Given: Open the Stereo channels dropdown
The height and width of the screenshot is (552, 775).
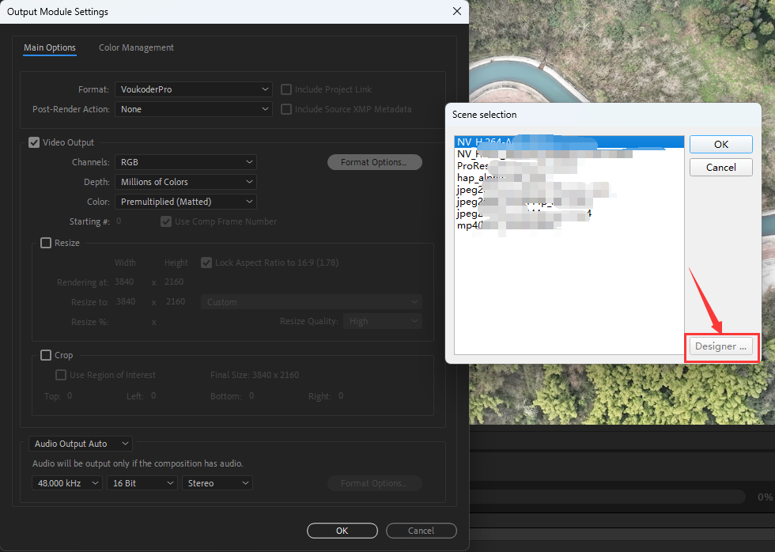Looking at the screenshot, I should tap(217, 482).
